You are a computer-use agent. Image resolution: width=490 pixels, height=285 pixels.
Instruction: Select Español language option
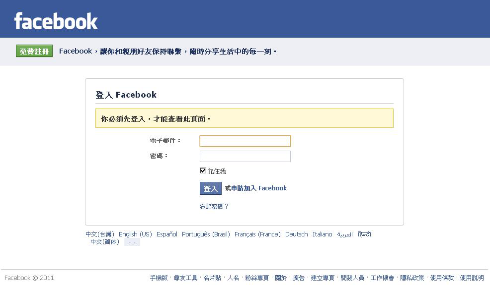167,234
